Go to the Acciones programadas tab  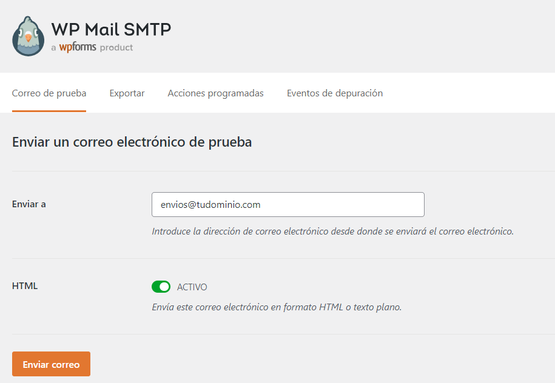[x=215, y=93]
